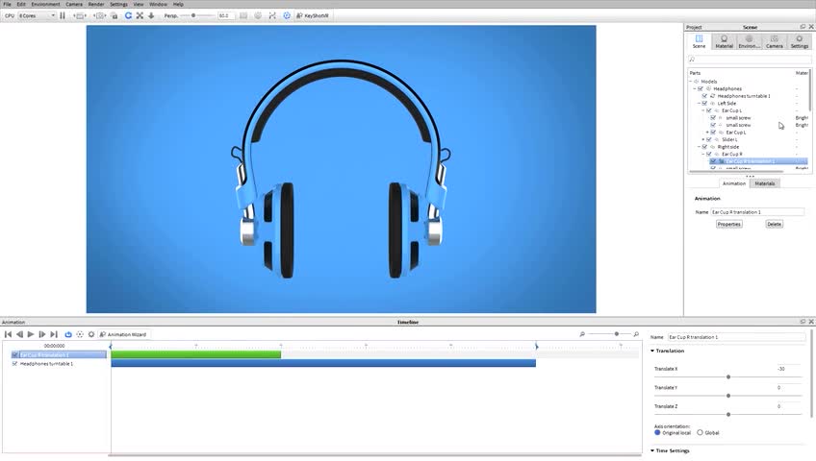816x461 pixels.
Task: Click the Properties button
Action: [x=729, y=225]
